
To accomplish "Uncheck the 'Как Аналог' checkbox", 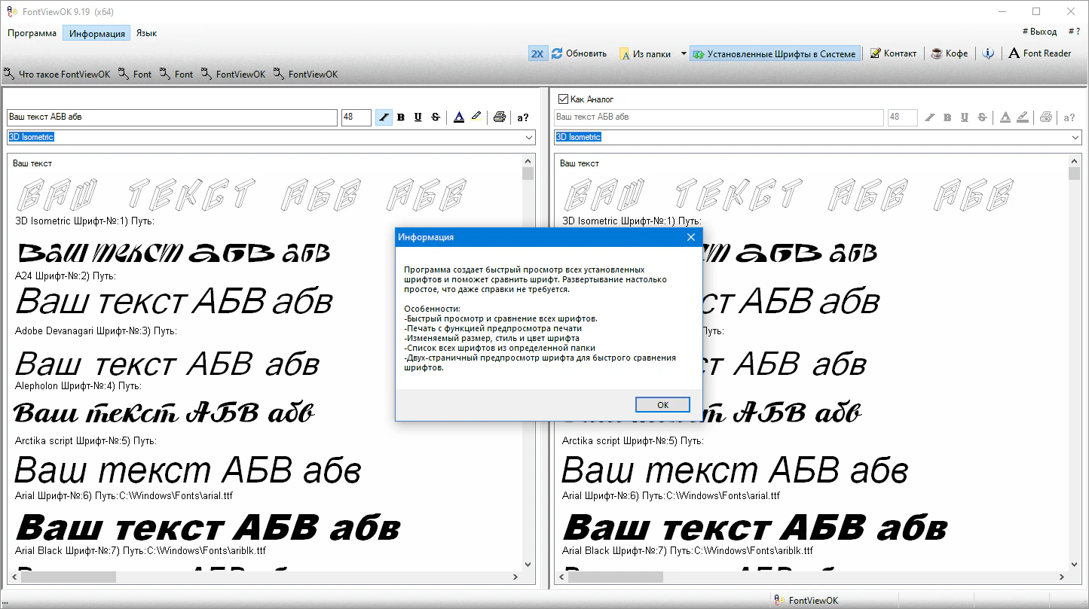I will pos(562,98).
